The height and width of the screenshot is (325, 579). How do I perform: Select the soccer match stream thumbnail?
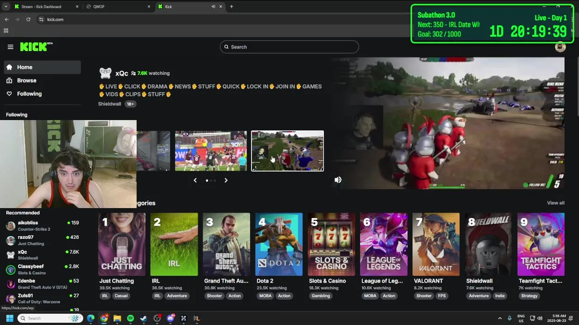pyautogui.click(x=211, y=151)
